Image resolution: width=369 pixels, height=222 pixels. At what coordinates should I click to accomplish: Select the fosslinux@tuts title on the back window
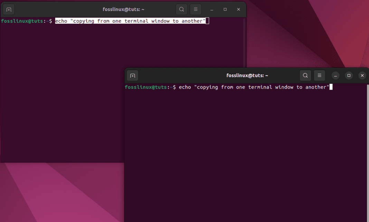click(123, 9)
